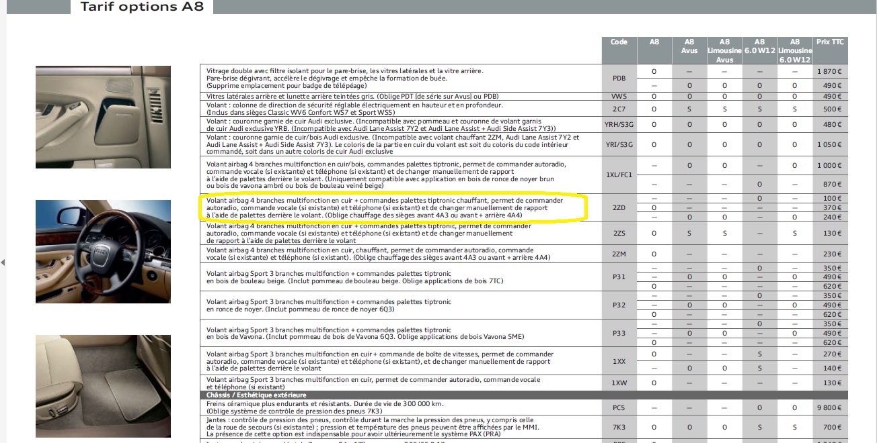This screenshot has height=443, width=877.
Task: Select the 9 800 € ceramic brakes price
Action: (x=830, y=407)
